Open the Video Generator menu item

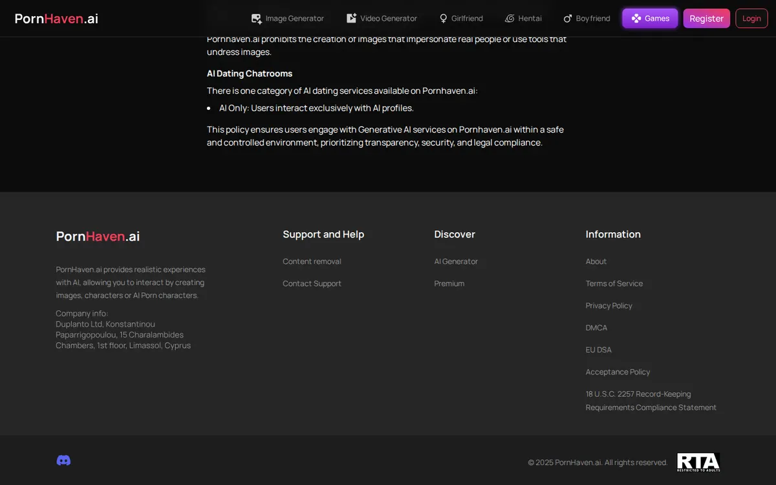click(x=382, y=18)
